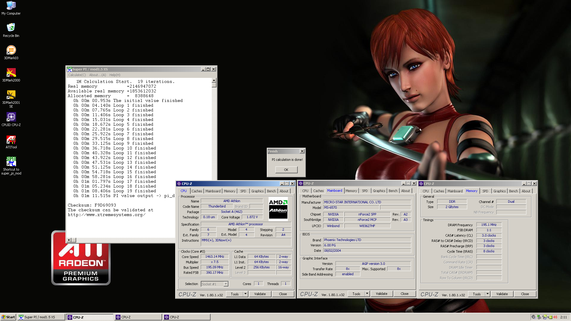Viewport: 571px width, 321px height.
Task: Expand Tools dropdown arrow in Memory CPU-Z
Action: [488, 294]
